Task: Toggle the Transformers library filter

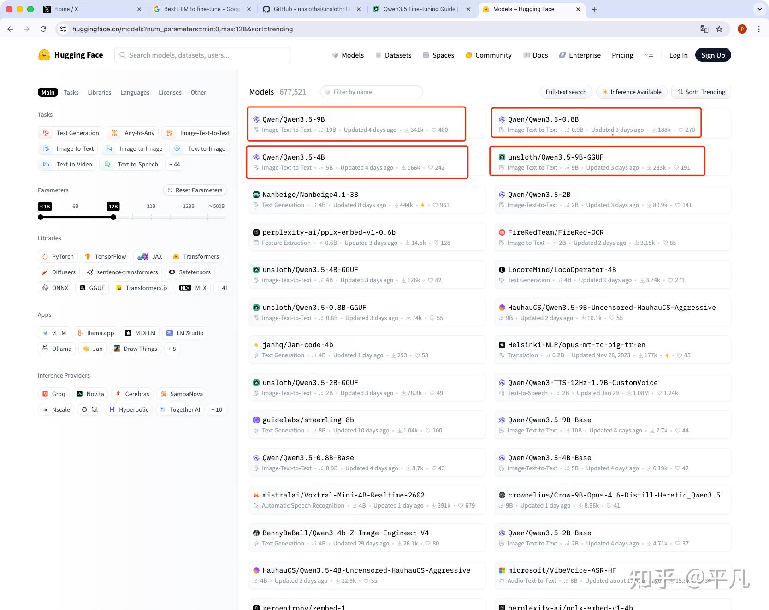Action: pos(196,256)
